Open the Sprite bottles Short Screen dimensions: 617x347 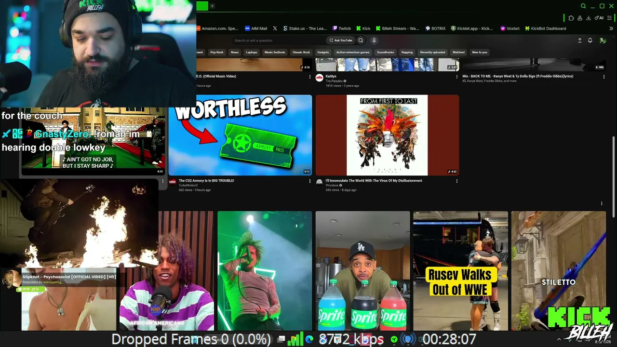(362, 271)
